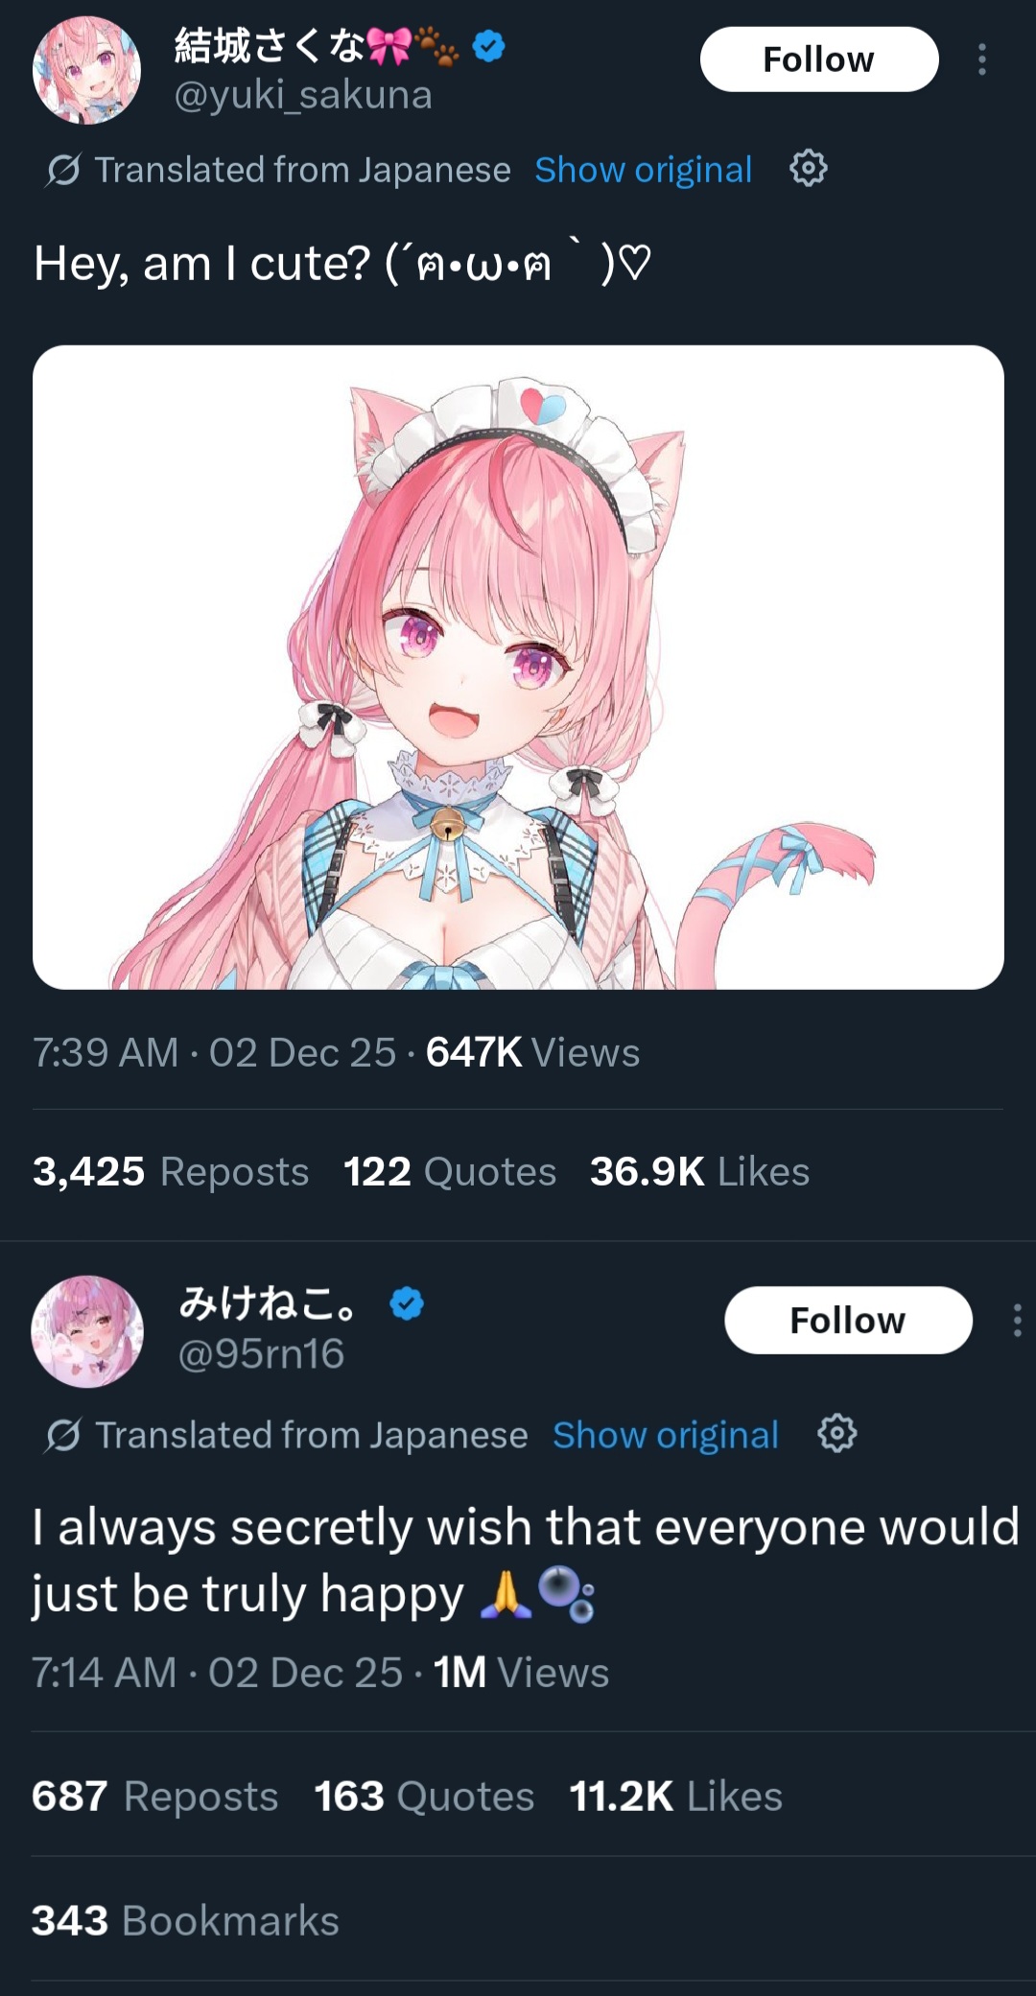The width and height of the screenshot is (1036, 1996).
Task: Open three-dot menu for yuki_sakuna post
Action: click(x=981, y=59)
